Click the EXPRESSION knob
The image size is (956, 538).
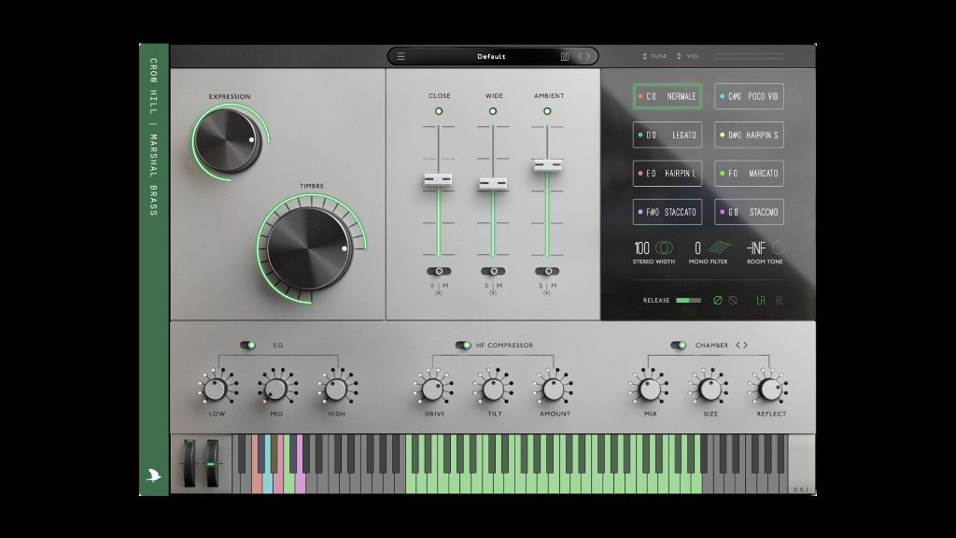coord(228,141)
